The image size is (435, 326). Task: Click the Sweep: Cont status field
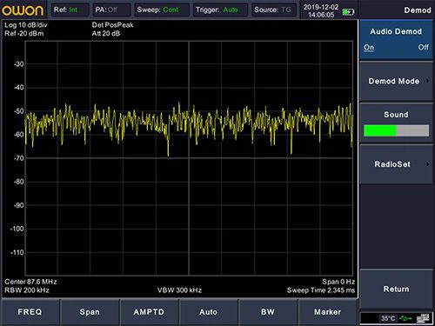[x=162, y=10]
